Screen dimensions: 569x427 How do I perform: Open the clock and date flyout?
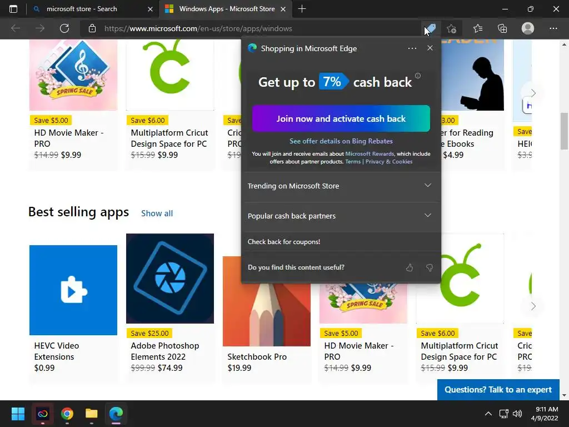point(545,414)
